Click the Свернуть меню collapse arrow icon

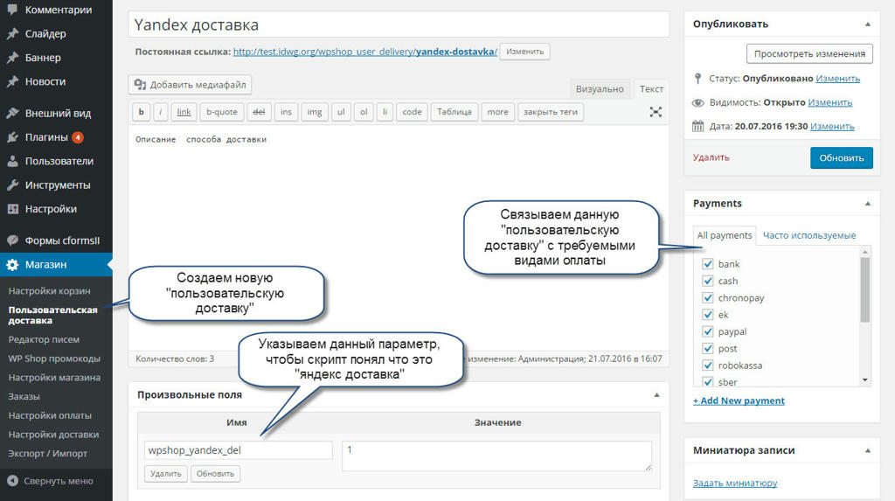coord(12,481)
